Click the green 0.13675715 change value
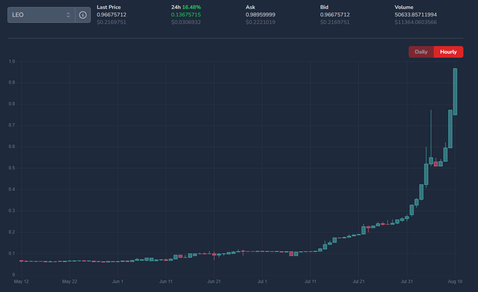Screen dimensions: 478x292 [186, 14]
